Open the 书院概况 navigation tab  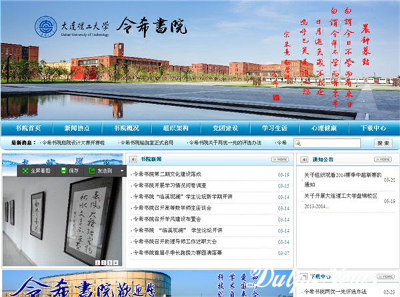tap(127, 128)
